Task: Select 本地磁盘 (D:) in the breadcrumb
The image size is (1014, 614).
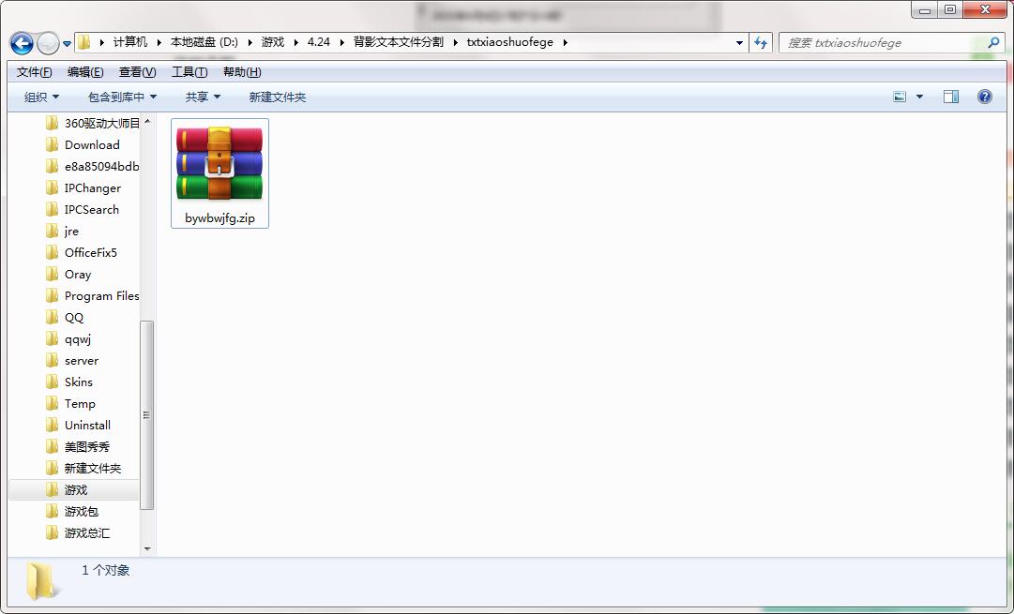Action: [204, 42]
